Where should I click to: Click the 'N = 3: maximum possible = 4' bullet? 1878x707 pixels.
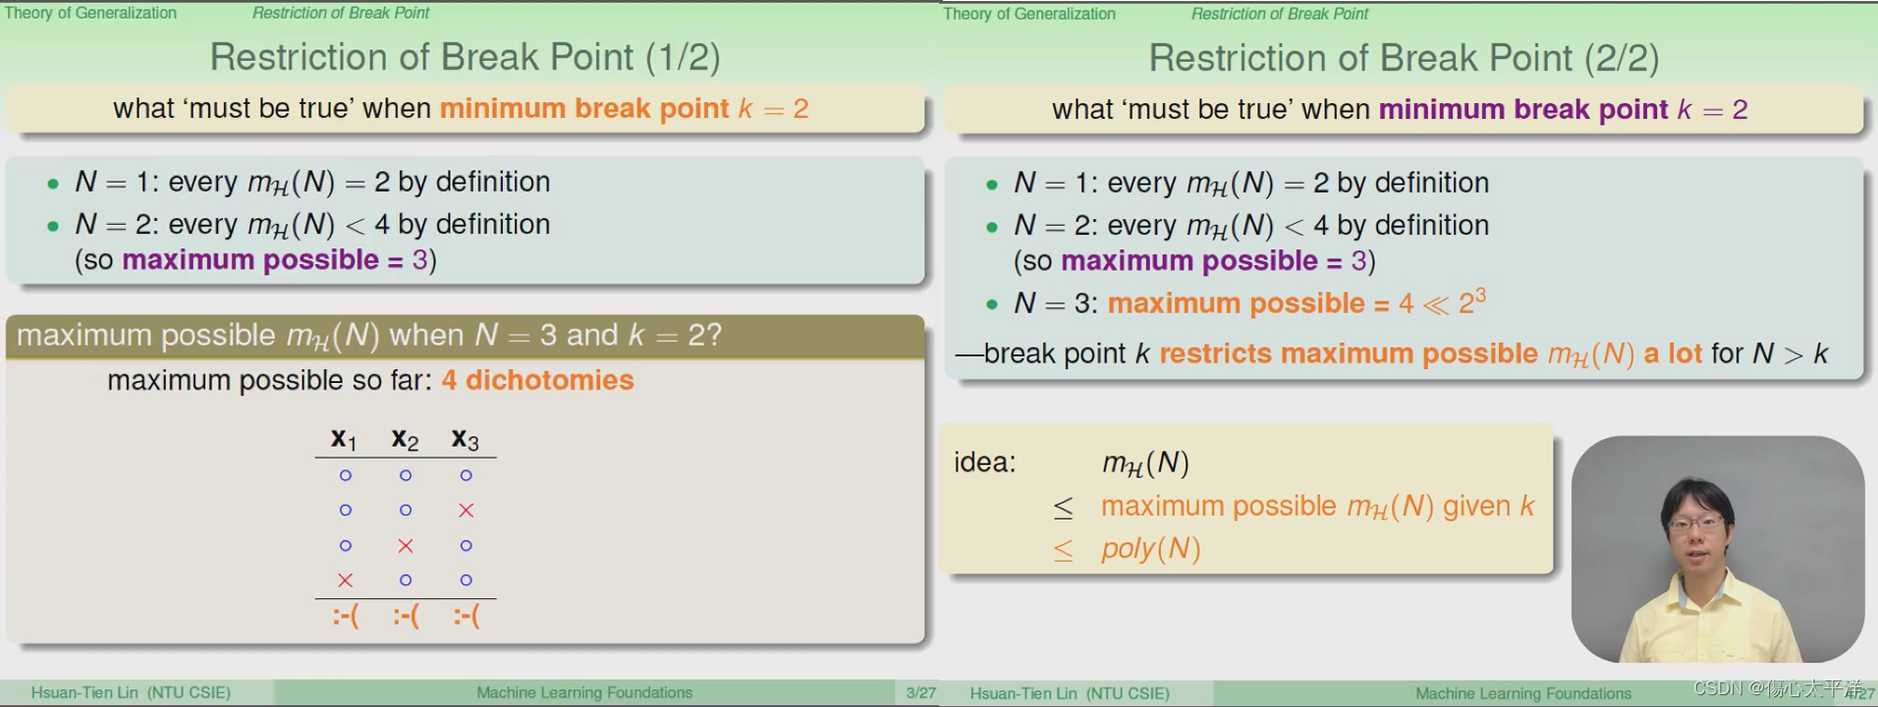pos(1249,302)
